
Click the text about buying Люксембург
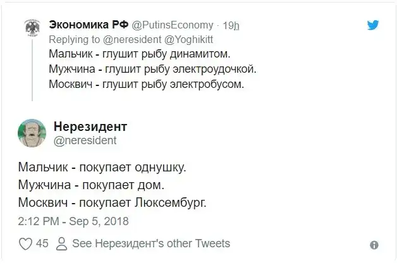[112, 203]
